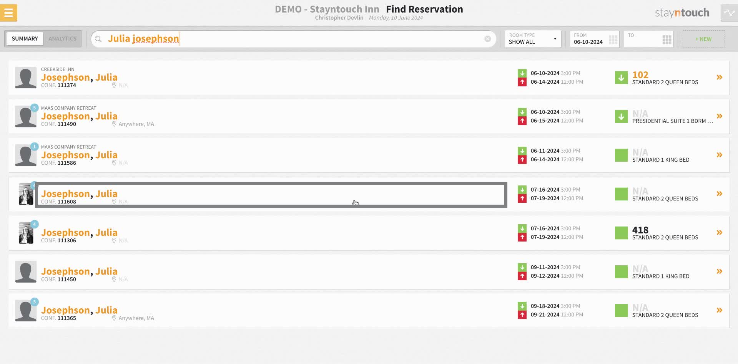Click departure date 09-12-2024
Viewport: 738px width, 364px height.
point(545,276)
